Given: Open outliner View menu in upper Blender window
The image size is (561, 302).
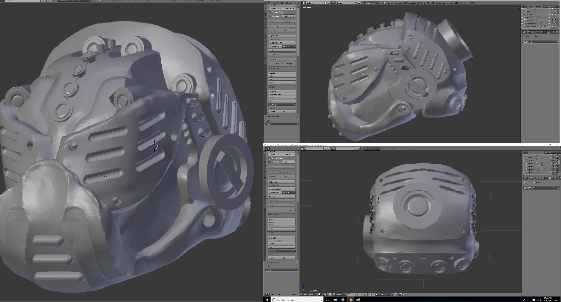Looking at the screenshot, I should (531, 6).
